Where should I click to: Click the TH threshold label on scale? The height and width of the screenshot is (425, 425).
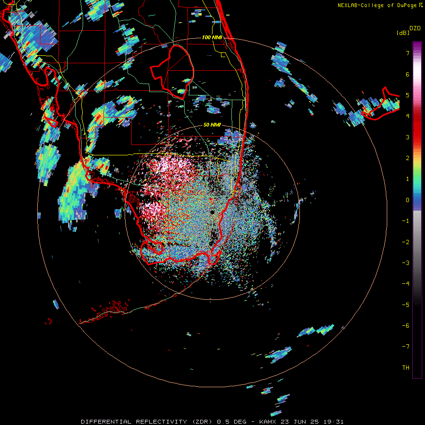(x=406, y=368)
